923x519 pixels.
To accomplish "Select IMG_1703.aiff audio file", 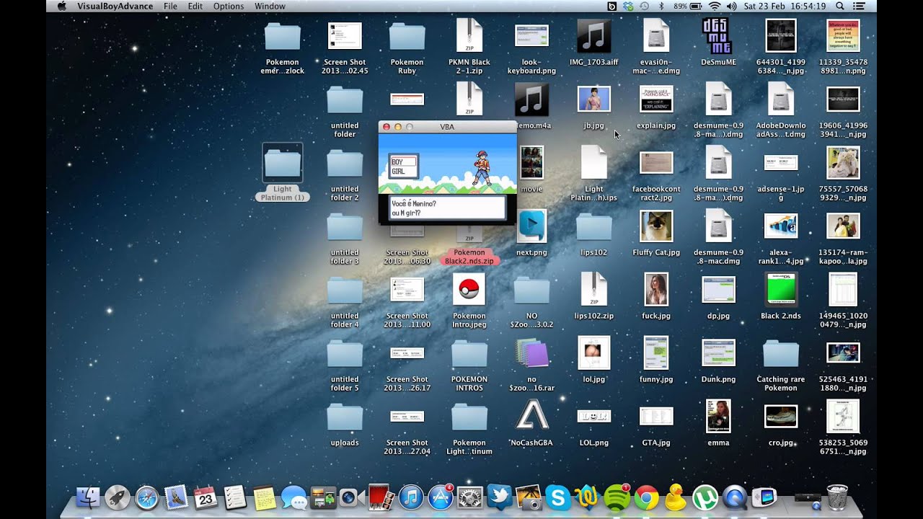I will [593, 43].
